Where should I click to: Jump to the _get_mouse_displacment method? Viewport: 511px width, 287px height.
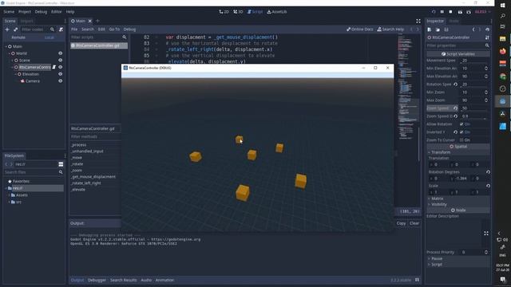pyautogui.click(x=93, y=177)
